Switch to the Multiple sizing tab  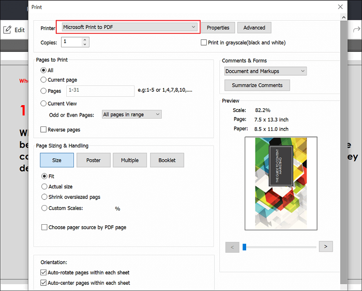[130, 160]
